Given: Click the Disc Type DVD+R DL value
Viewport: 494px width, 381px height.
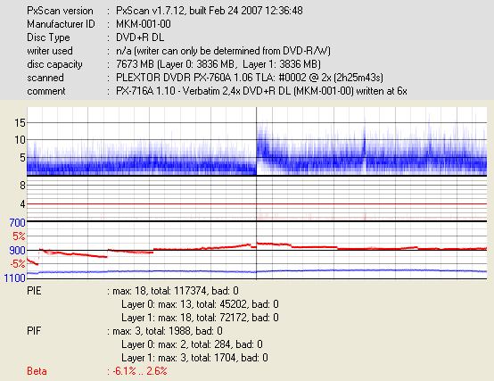Looking at the screenshot, I should point(140,37).
